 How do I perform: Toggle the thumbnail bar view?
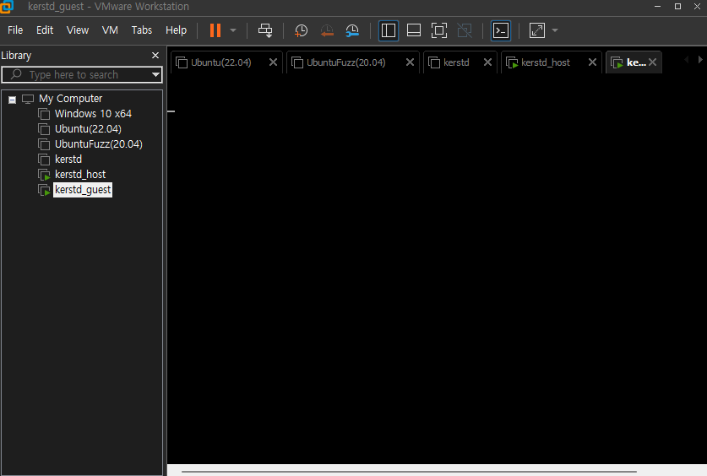pyautogui.click(x=413, y=30)
